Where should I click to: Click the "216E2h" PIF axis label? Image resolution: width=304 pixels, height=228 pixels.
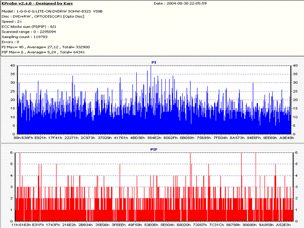coord(69,225)
